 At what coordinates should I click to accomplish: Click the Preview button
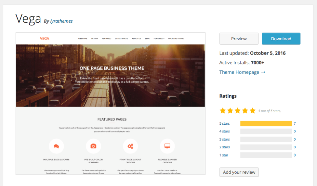point(239,39)
